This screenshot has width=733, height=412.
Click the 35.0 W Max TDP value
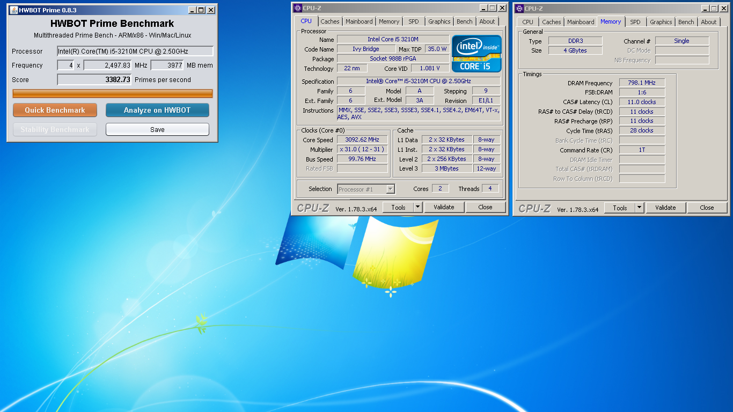coord(437,49)
